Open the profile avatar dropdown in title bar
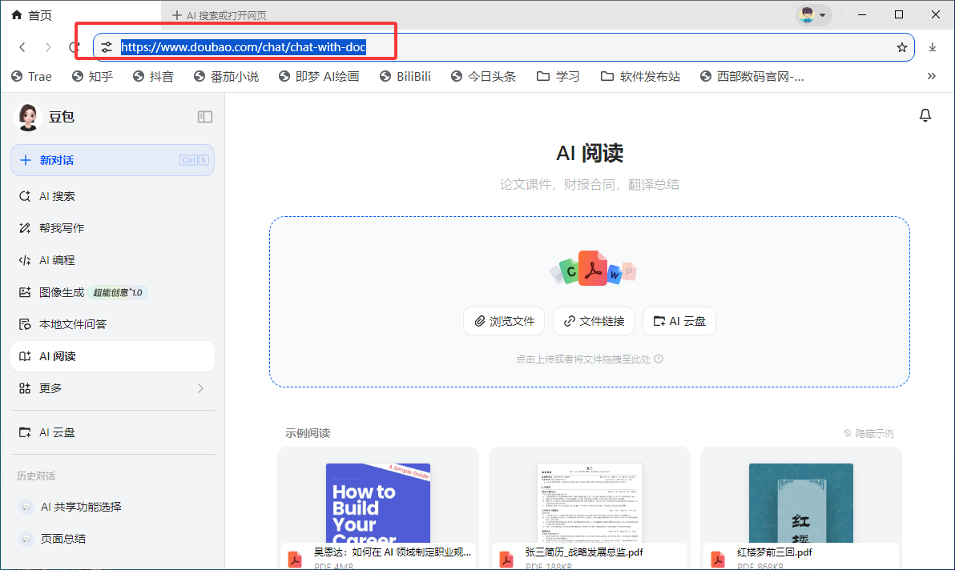The width and height of the screenshot is (955, 570). point(813,14)
